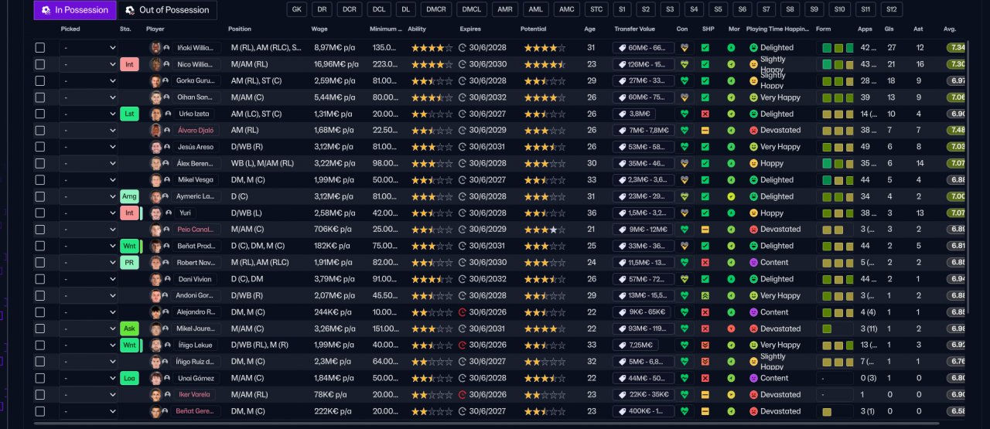
Task: Open the Picked dropdown for Nico Williams
Action: click(89, 64)
